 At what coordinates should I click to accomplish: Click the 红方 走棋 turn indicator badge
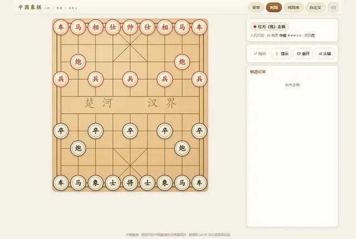[x=269, y=27]
